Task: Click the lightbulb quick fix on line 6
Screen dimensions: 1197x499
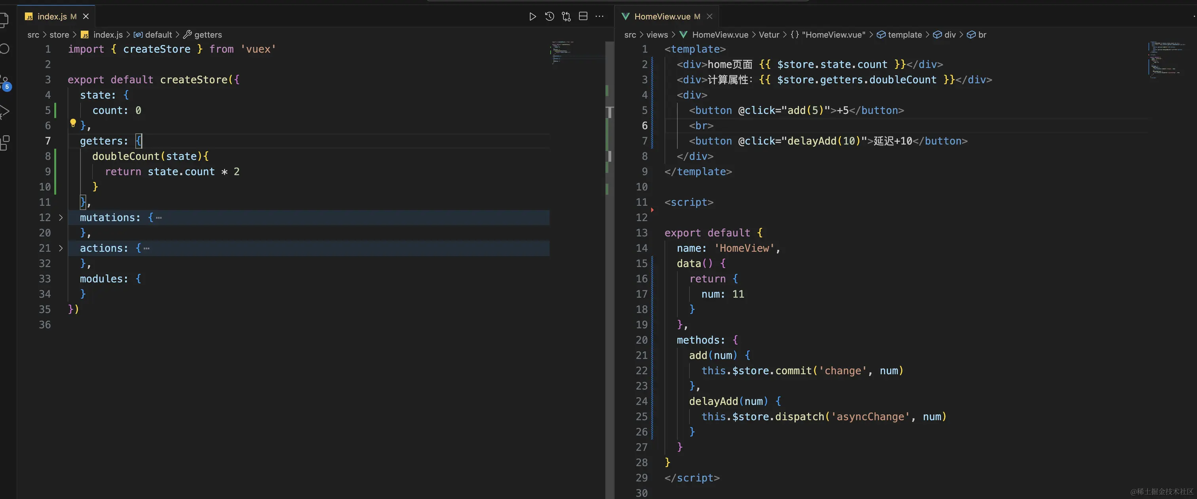Action: tap(73, 123)
